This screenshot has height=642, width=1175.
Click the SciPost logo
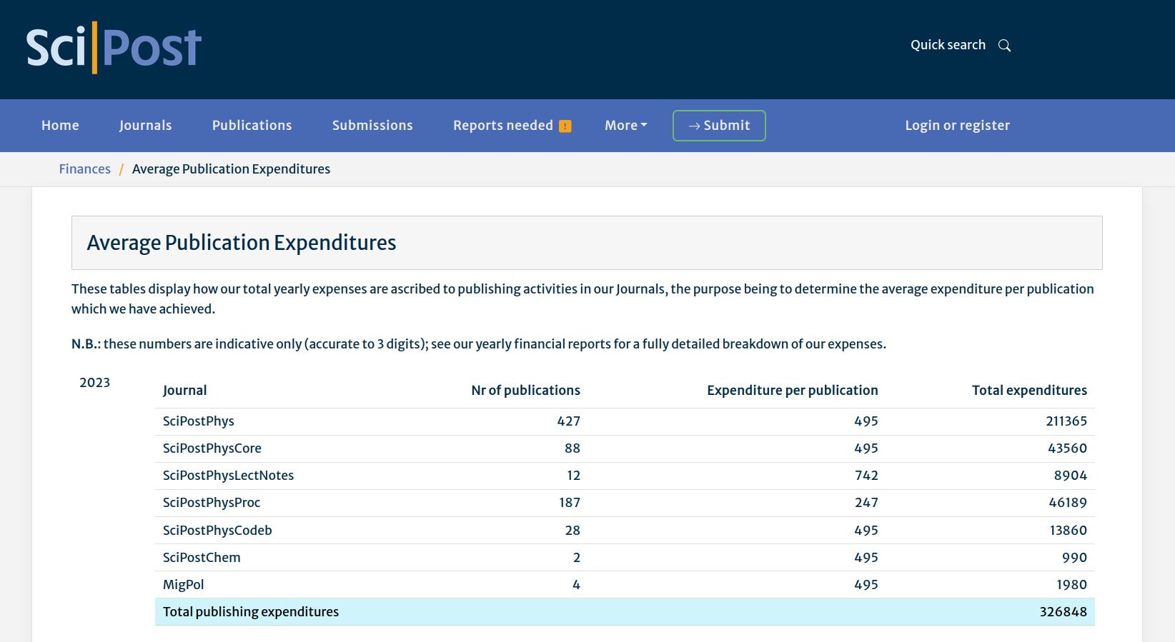click(x=114, y=48)
